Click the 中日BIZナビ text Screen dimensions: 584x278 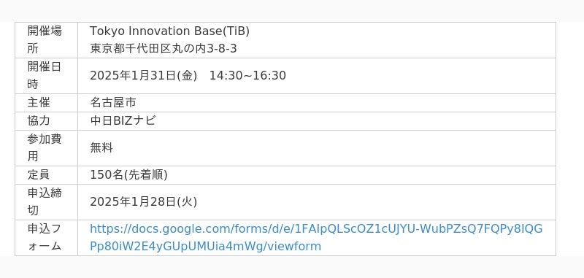pos(123,120)
